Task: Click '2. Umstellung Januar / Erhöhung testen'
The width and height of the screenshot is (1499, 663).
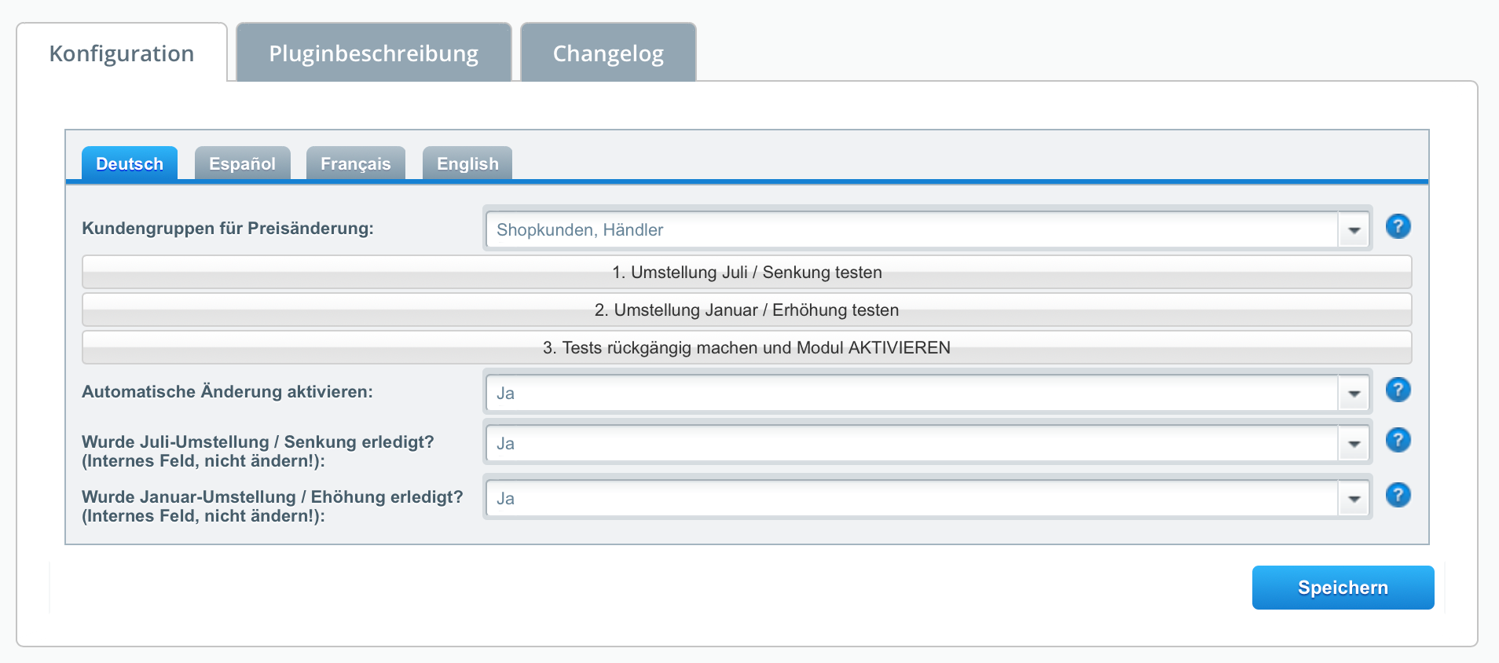Action: pos(746,310)
